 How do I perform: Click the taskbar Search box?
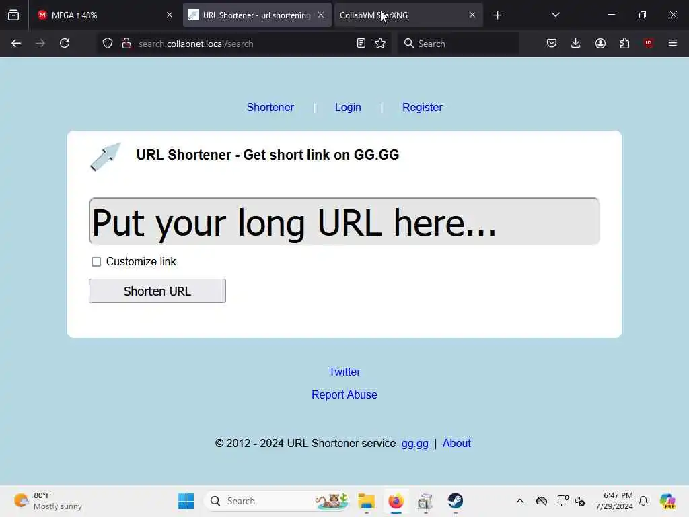(x=277, y=501)
